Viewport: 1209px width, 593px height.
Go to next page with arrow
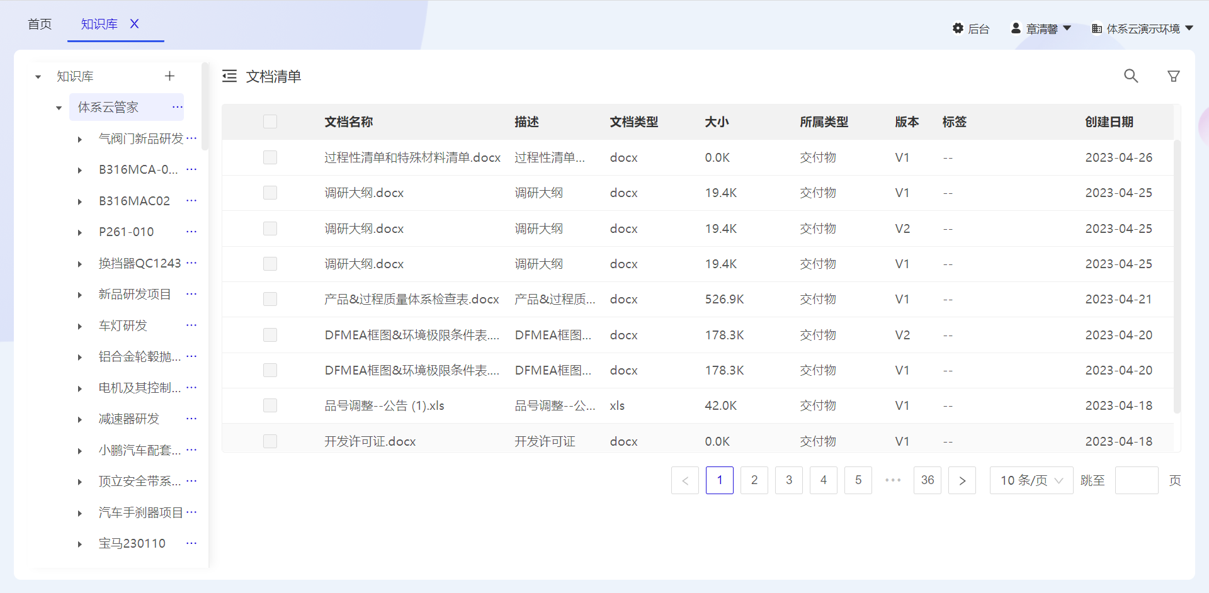(962, 480)
